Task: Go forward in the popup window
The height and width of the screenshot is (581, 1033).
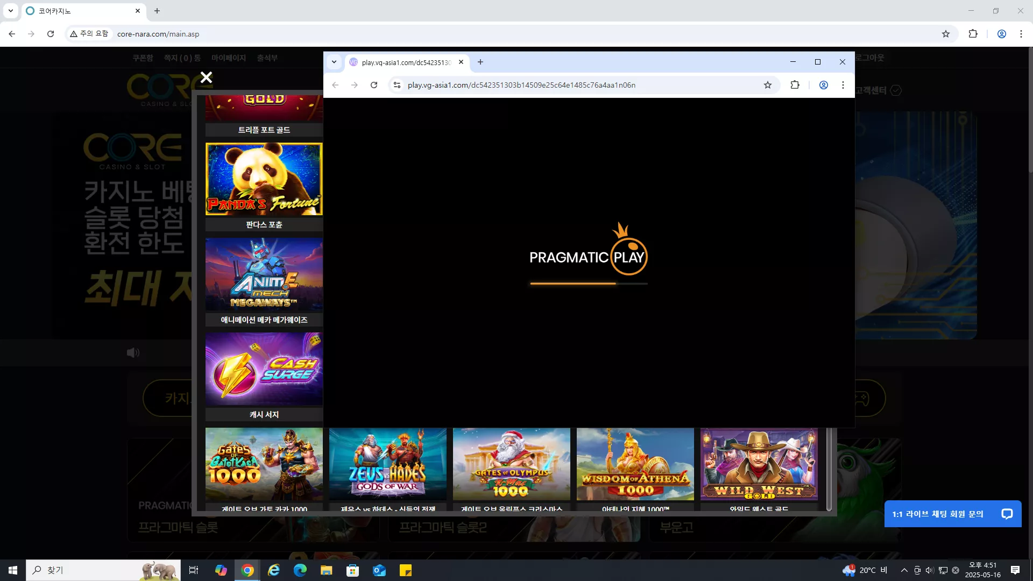Action: [355, 85]
